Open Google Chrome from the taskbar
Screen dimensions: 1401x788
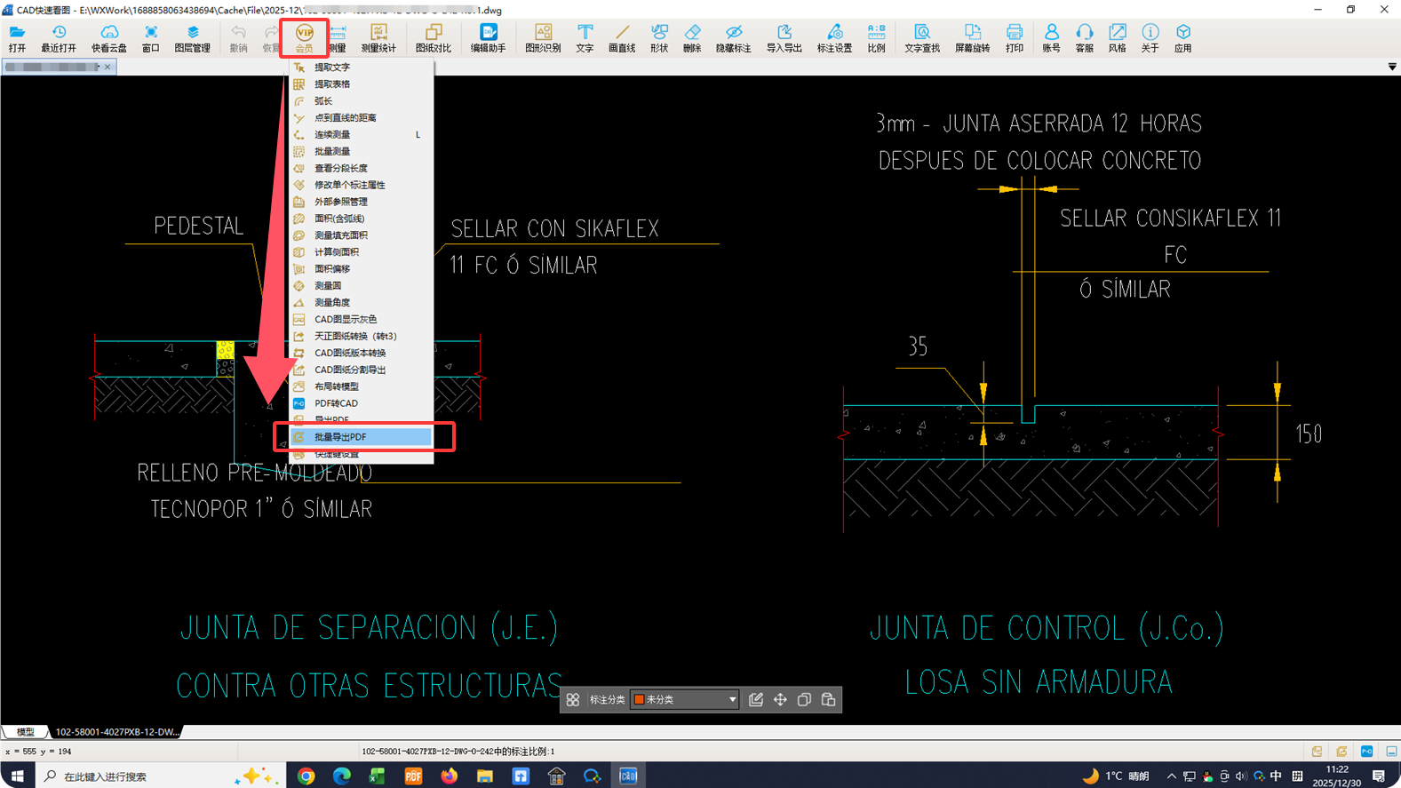pos(306,776)
